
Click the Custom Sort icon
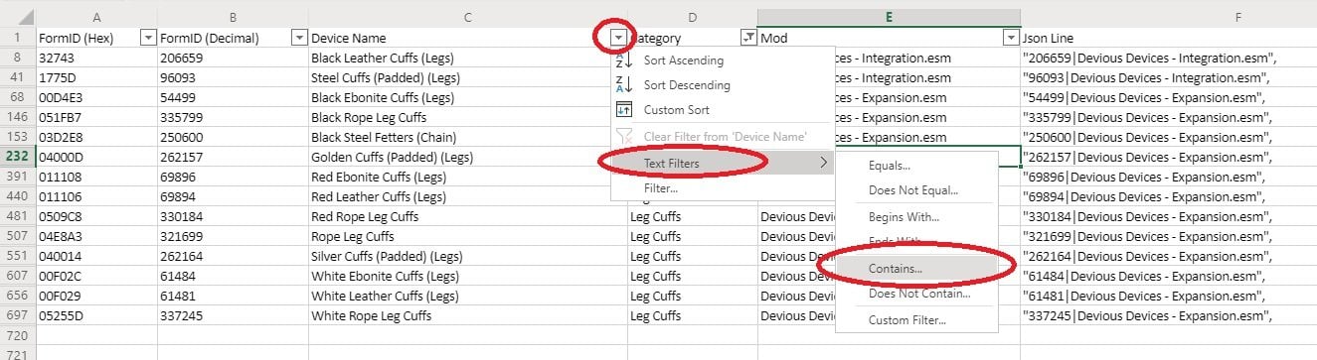coord(624,110)
